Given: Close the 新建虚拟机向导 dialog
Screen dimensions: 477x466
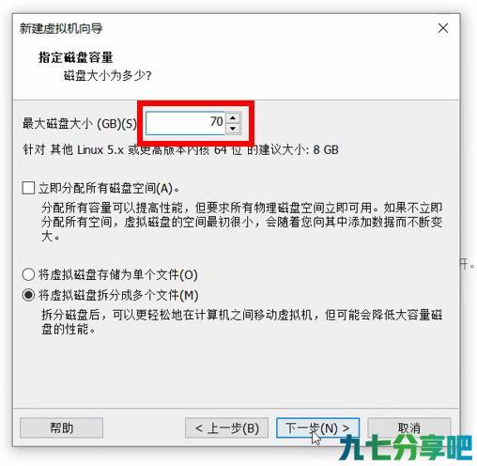Looking at the screenshot, I should click(443, 28).
